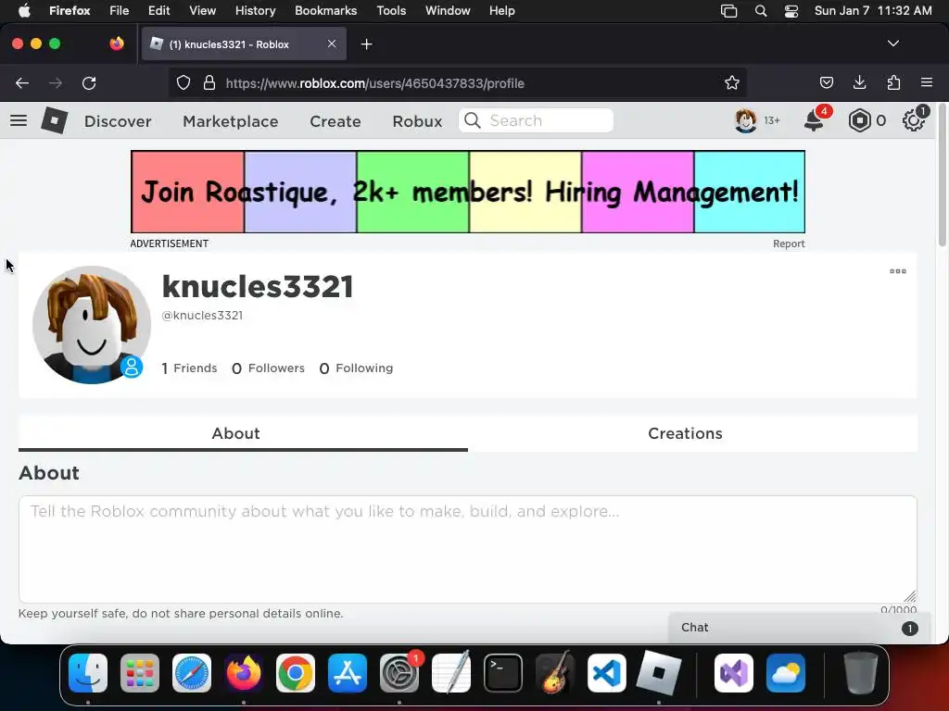
Task: Launch Safari from the dock
Action: (192, 673)
